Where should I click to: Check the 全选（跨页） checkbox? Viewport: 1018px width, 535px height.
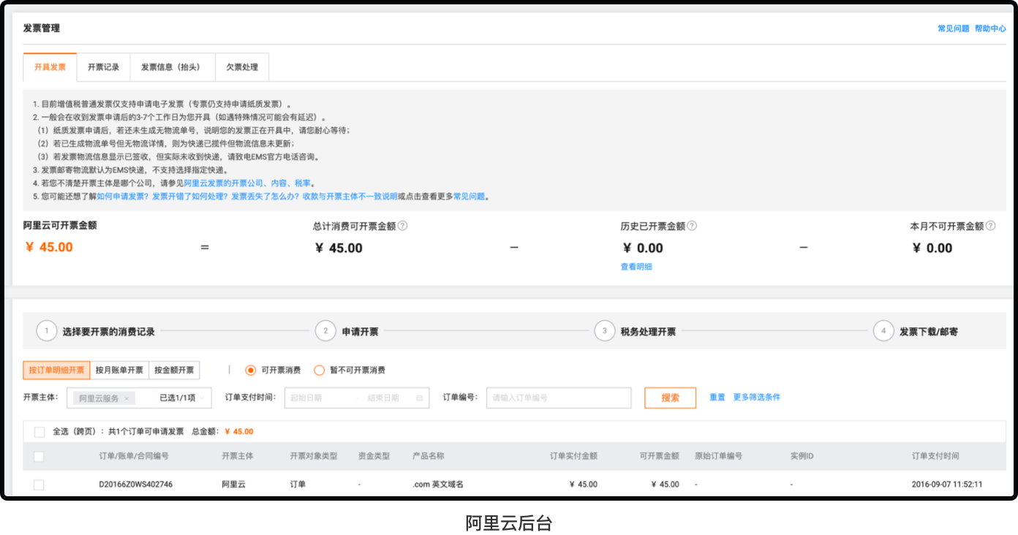click(39, 432)
